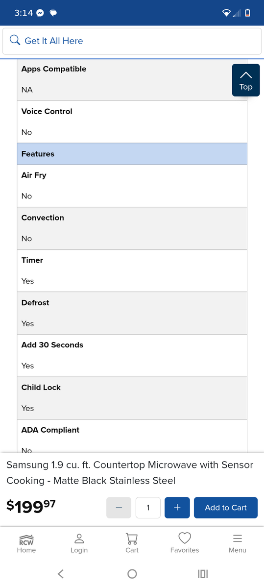
Task: Tap the search magnifier icon
Action: coord(15,41)
